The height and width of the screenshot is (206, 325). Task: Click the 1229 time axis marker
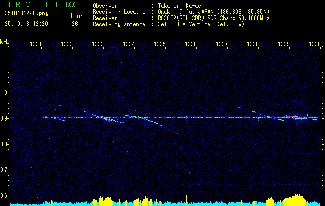coord(284,44)
